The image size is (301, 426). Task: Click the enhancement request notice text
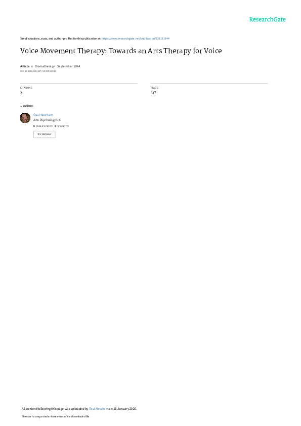[x=56, y=416]
